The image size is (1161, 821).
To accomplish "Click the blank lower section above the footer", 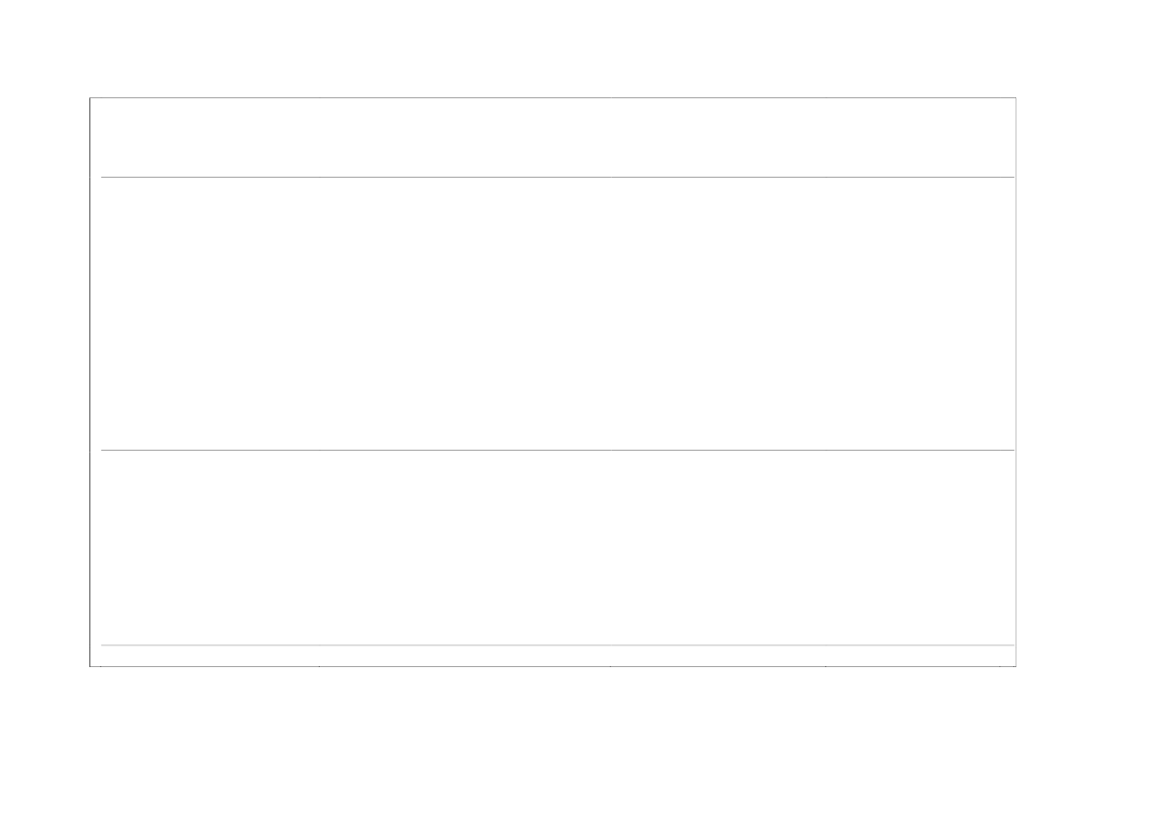I will coord(552,547).
